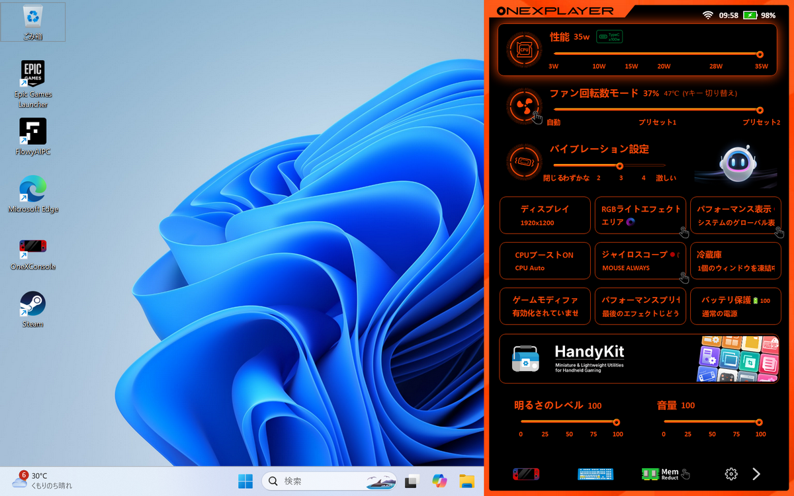
Task: Select FlowyAIPC desktop shortcut
Action: pyautogui.click(x=32, y=138)
